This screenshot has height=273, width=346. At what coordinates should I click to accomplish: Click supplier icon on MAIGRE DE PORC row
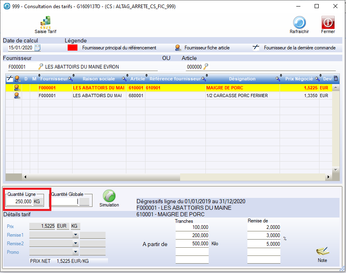point(18,87)
